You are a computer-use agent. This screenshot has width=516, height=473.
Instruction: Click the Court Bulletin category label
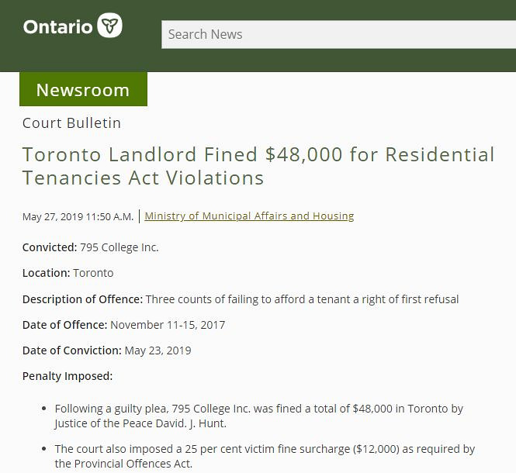[x=71, y=123]
